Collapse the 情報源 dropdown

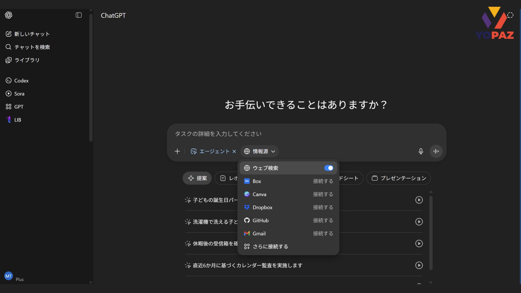(x=260, y=151)
